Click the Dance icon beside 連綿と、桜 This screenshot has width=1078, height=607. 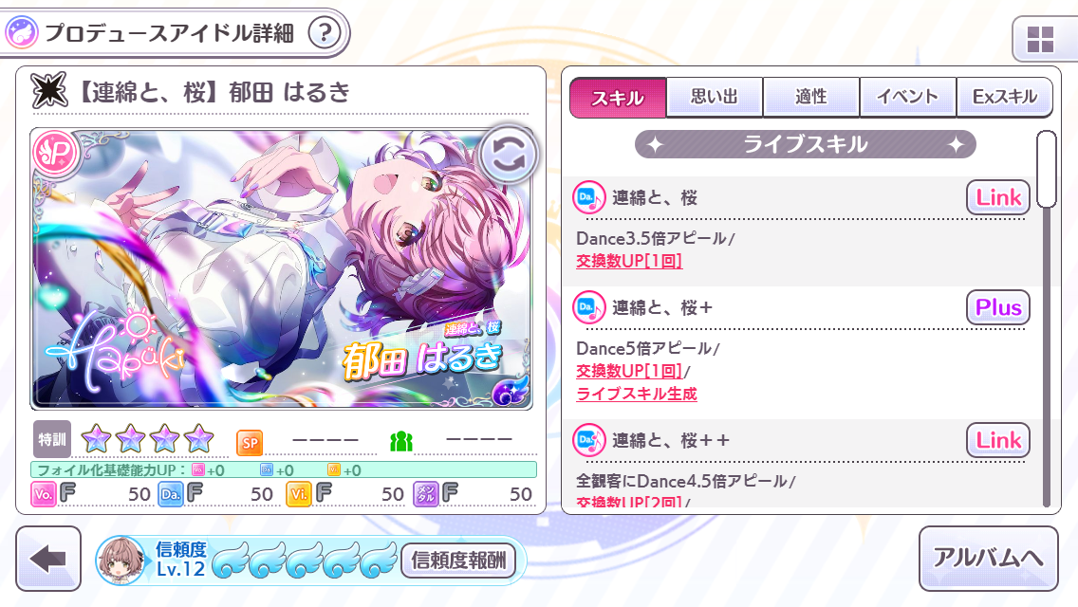click(x=589, y=198)
